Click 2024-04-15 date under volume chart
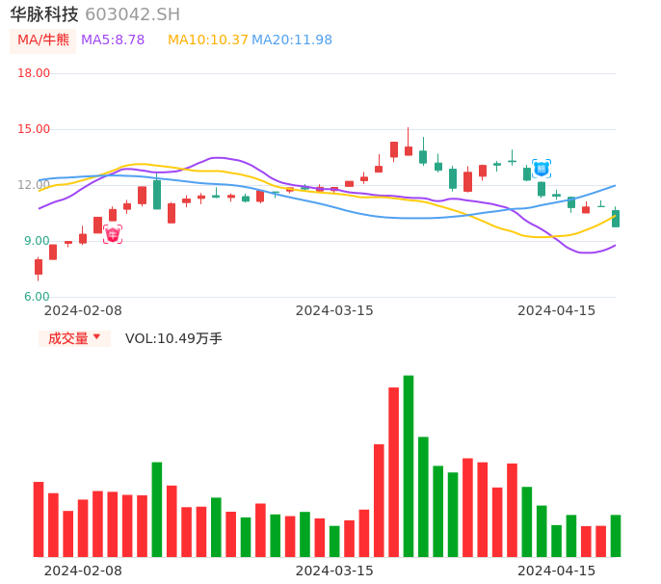 (x=557, y=571)
